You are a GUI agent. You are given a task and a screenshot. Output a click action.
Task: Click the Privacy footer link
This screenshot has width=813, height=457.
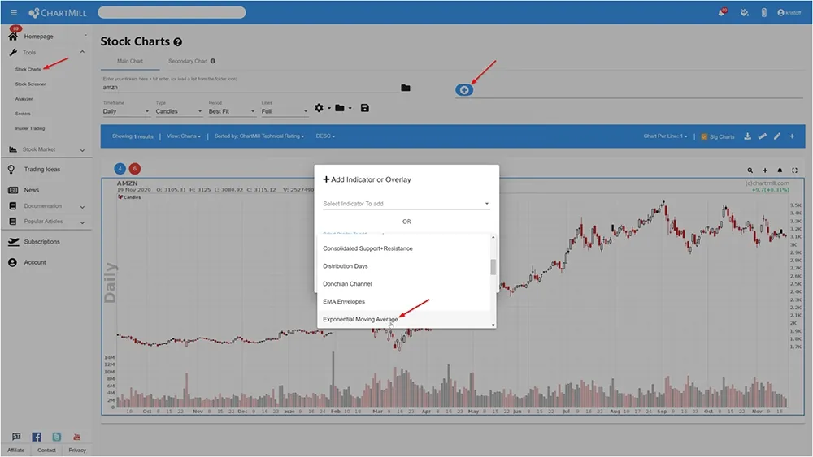(77, 451)
